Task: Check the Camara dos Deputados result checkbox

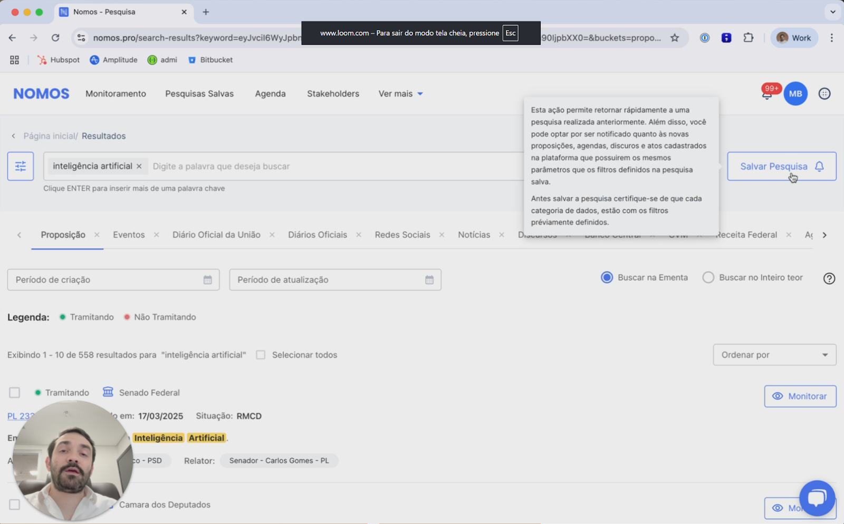Action: pos(15,504)
